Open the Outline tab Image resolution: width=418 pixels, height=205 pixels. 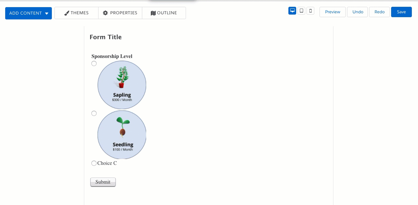tap(164, 13)
